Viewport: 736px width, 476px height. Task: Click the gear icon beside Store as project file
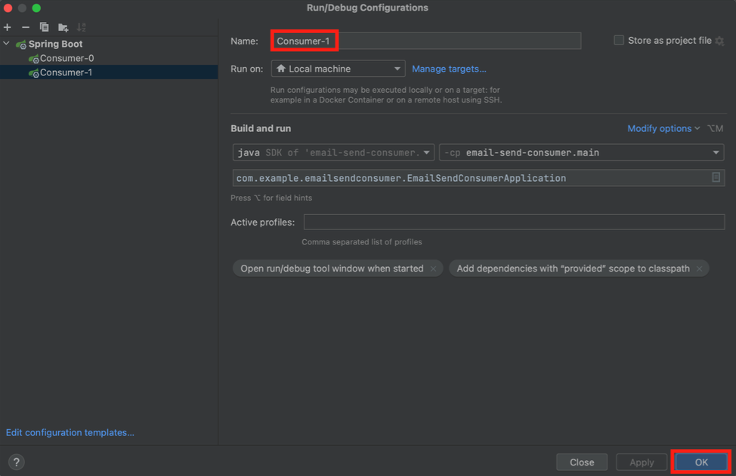(x=719, y=41)
